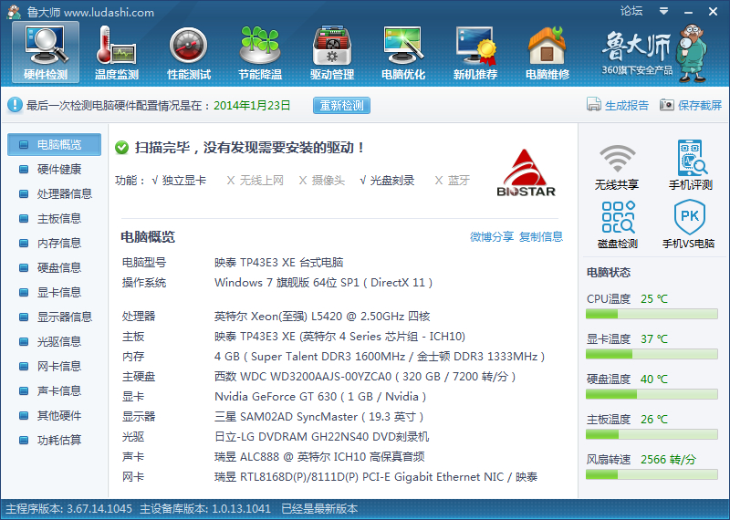Click the 重新检测 re-detect button
This screenshot has width=730, height=520.
coord(341,106)
